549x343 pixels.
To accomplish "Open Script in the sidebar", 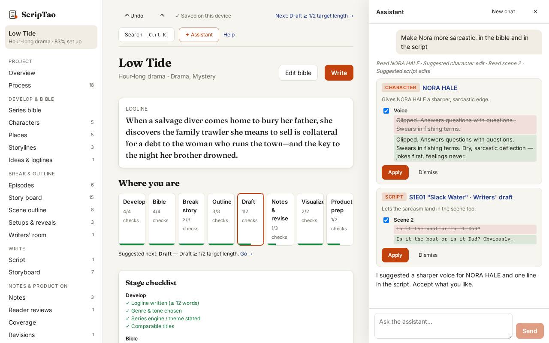I will point(51,260).
